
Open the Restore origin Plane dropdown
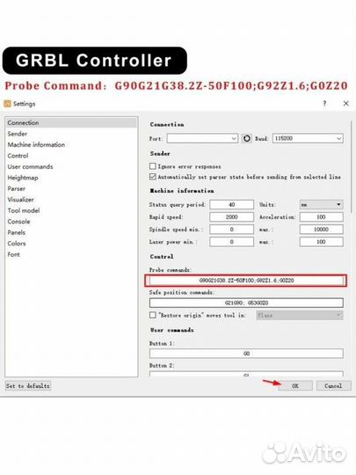click(x=300, y=315)
